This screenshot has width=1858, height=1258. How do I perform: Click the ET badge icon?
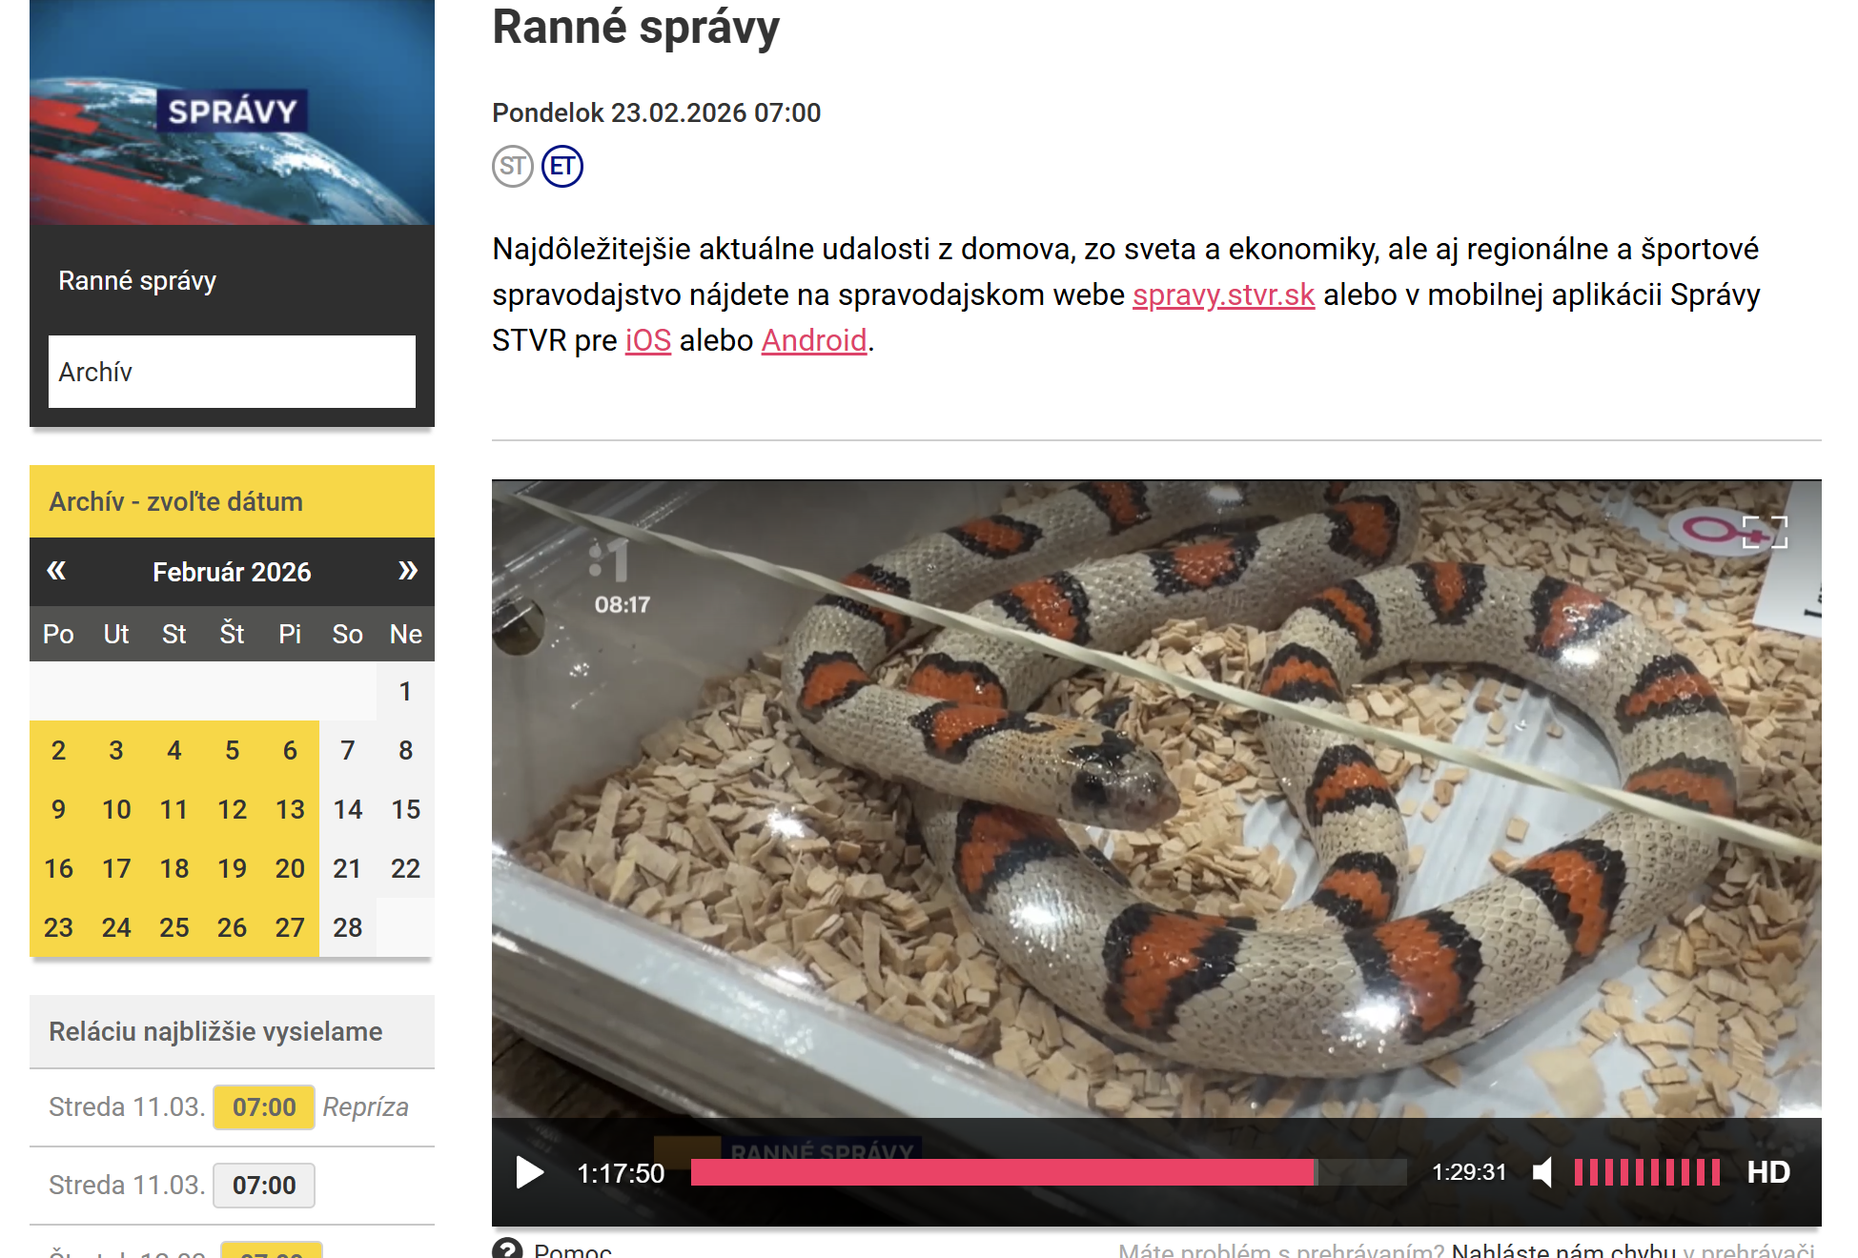pos(562,167)
